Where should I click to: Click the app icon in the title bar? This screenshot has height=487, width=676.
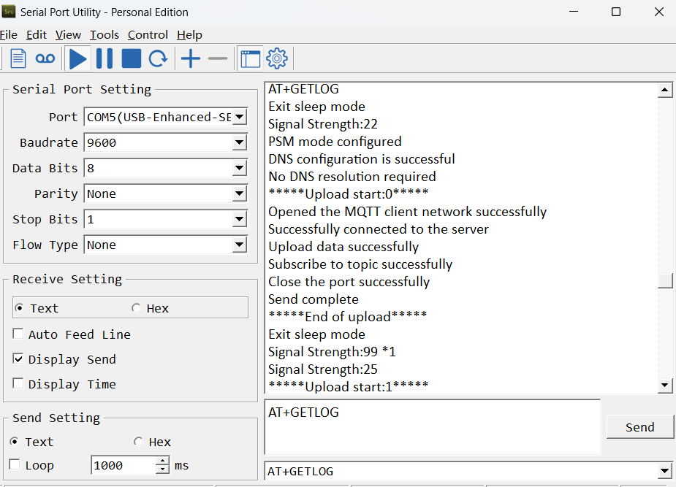pyautogui.click(x=9, y=12)
